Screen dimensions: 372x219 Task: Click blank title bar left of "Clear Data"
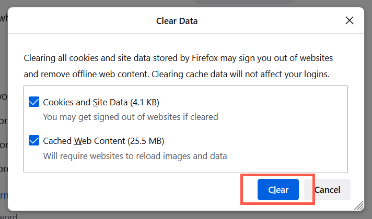[78, 21]
